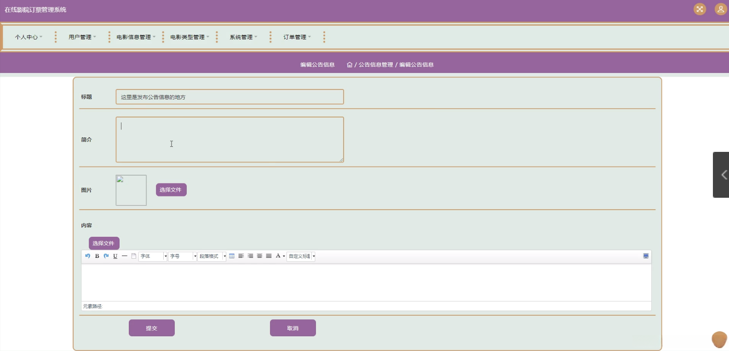Click the blank document icon in editor toolbar
Viewport: 729px width, 351px height.
[x=134, y=256]
